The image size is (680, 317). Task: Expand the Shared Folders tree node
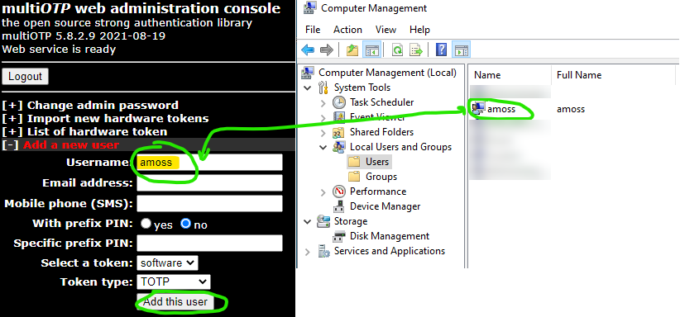[323, 133]
